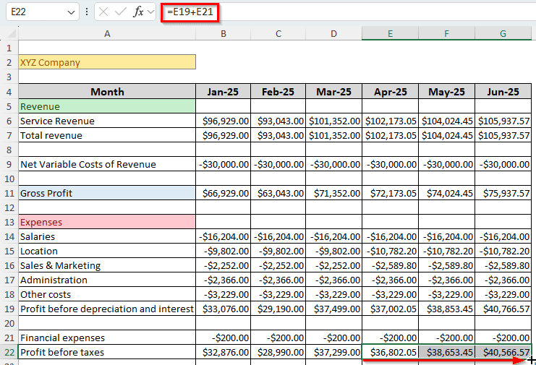The width and height of the screenshot is (536, 365).
Task: Click the Name Box showing E22
Action: (36, 12)
